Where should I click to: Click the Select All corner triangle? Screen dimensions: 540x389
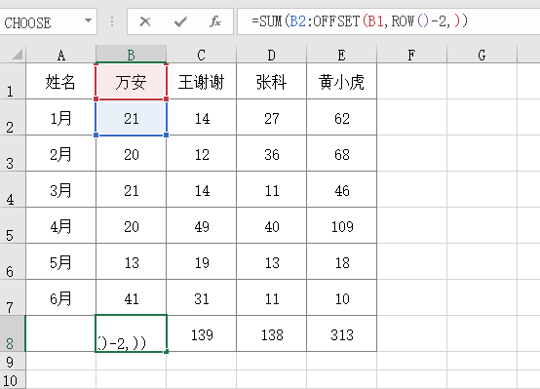point(18,55)
